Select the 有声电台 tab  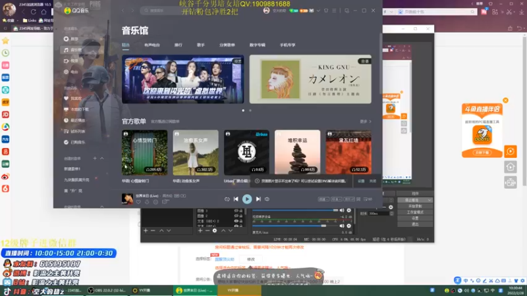[152, 45]
